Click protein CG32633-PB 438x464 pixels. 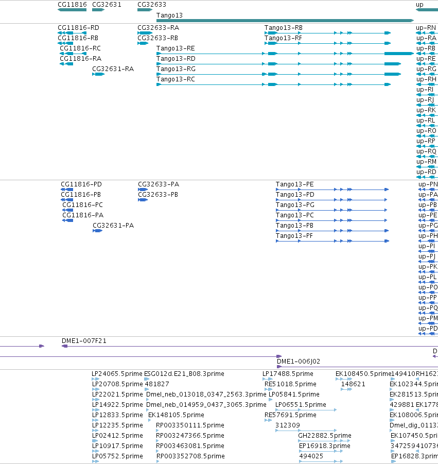tap(158, 195)
